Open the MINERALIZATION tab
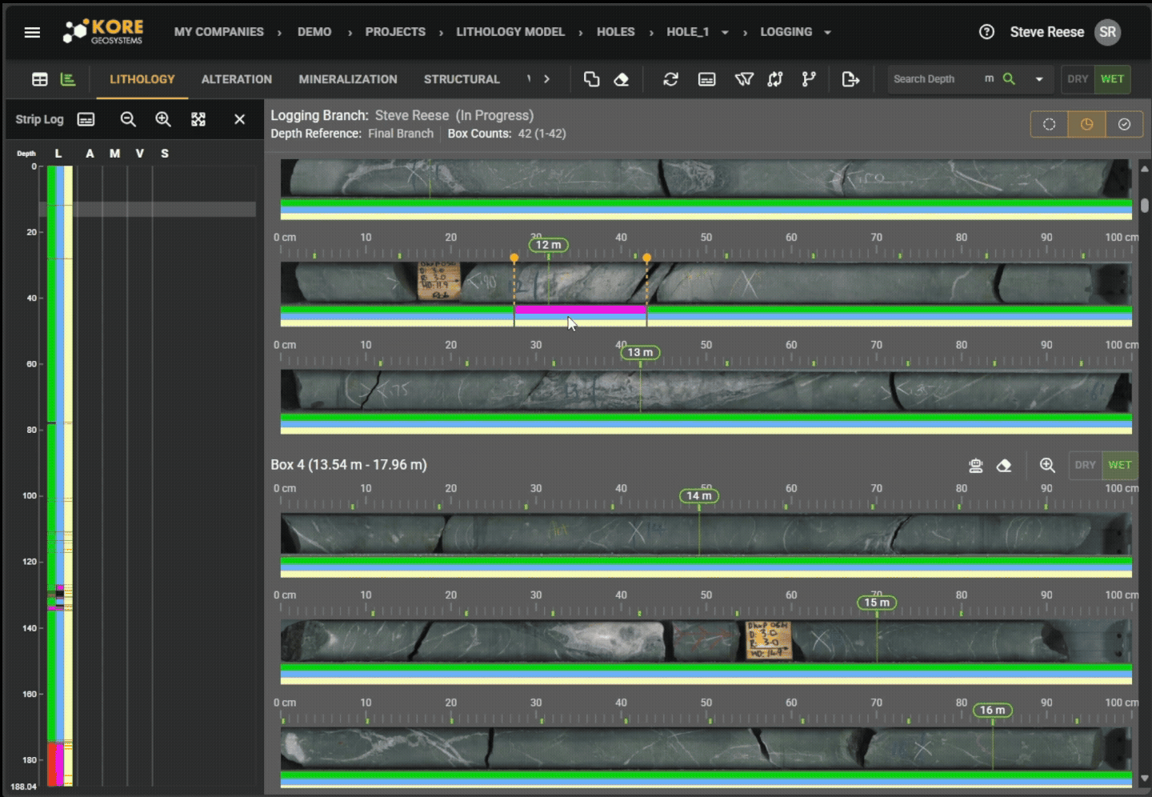The width and height of the screenshot is (1152, 797). point(348,79)
